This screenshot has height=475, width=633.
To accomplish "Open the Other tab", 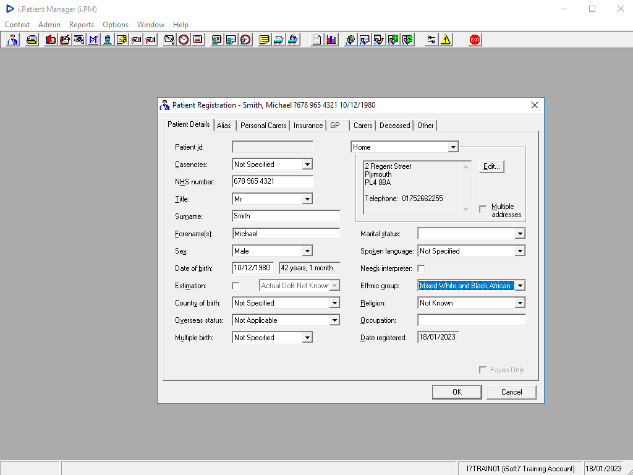I will [x=425, y=126].
